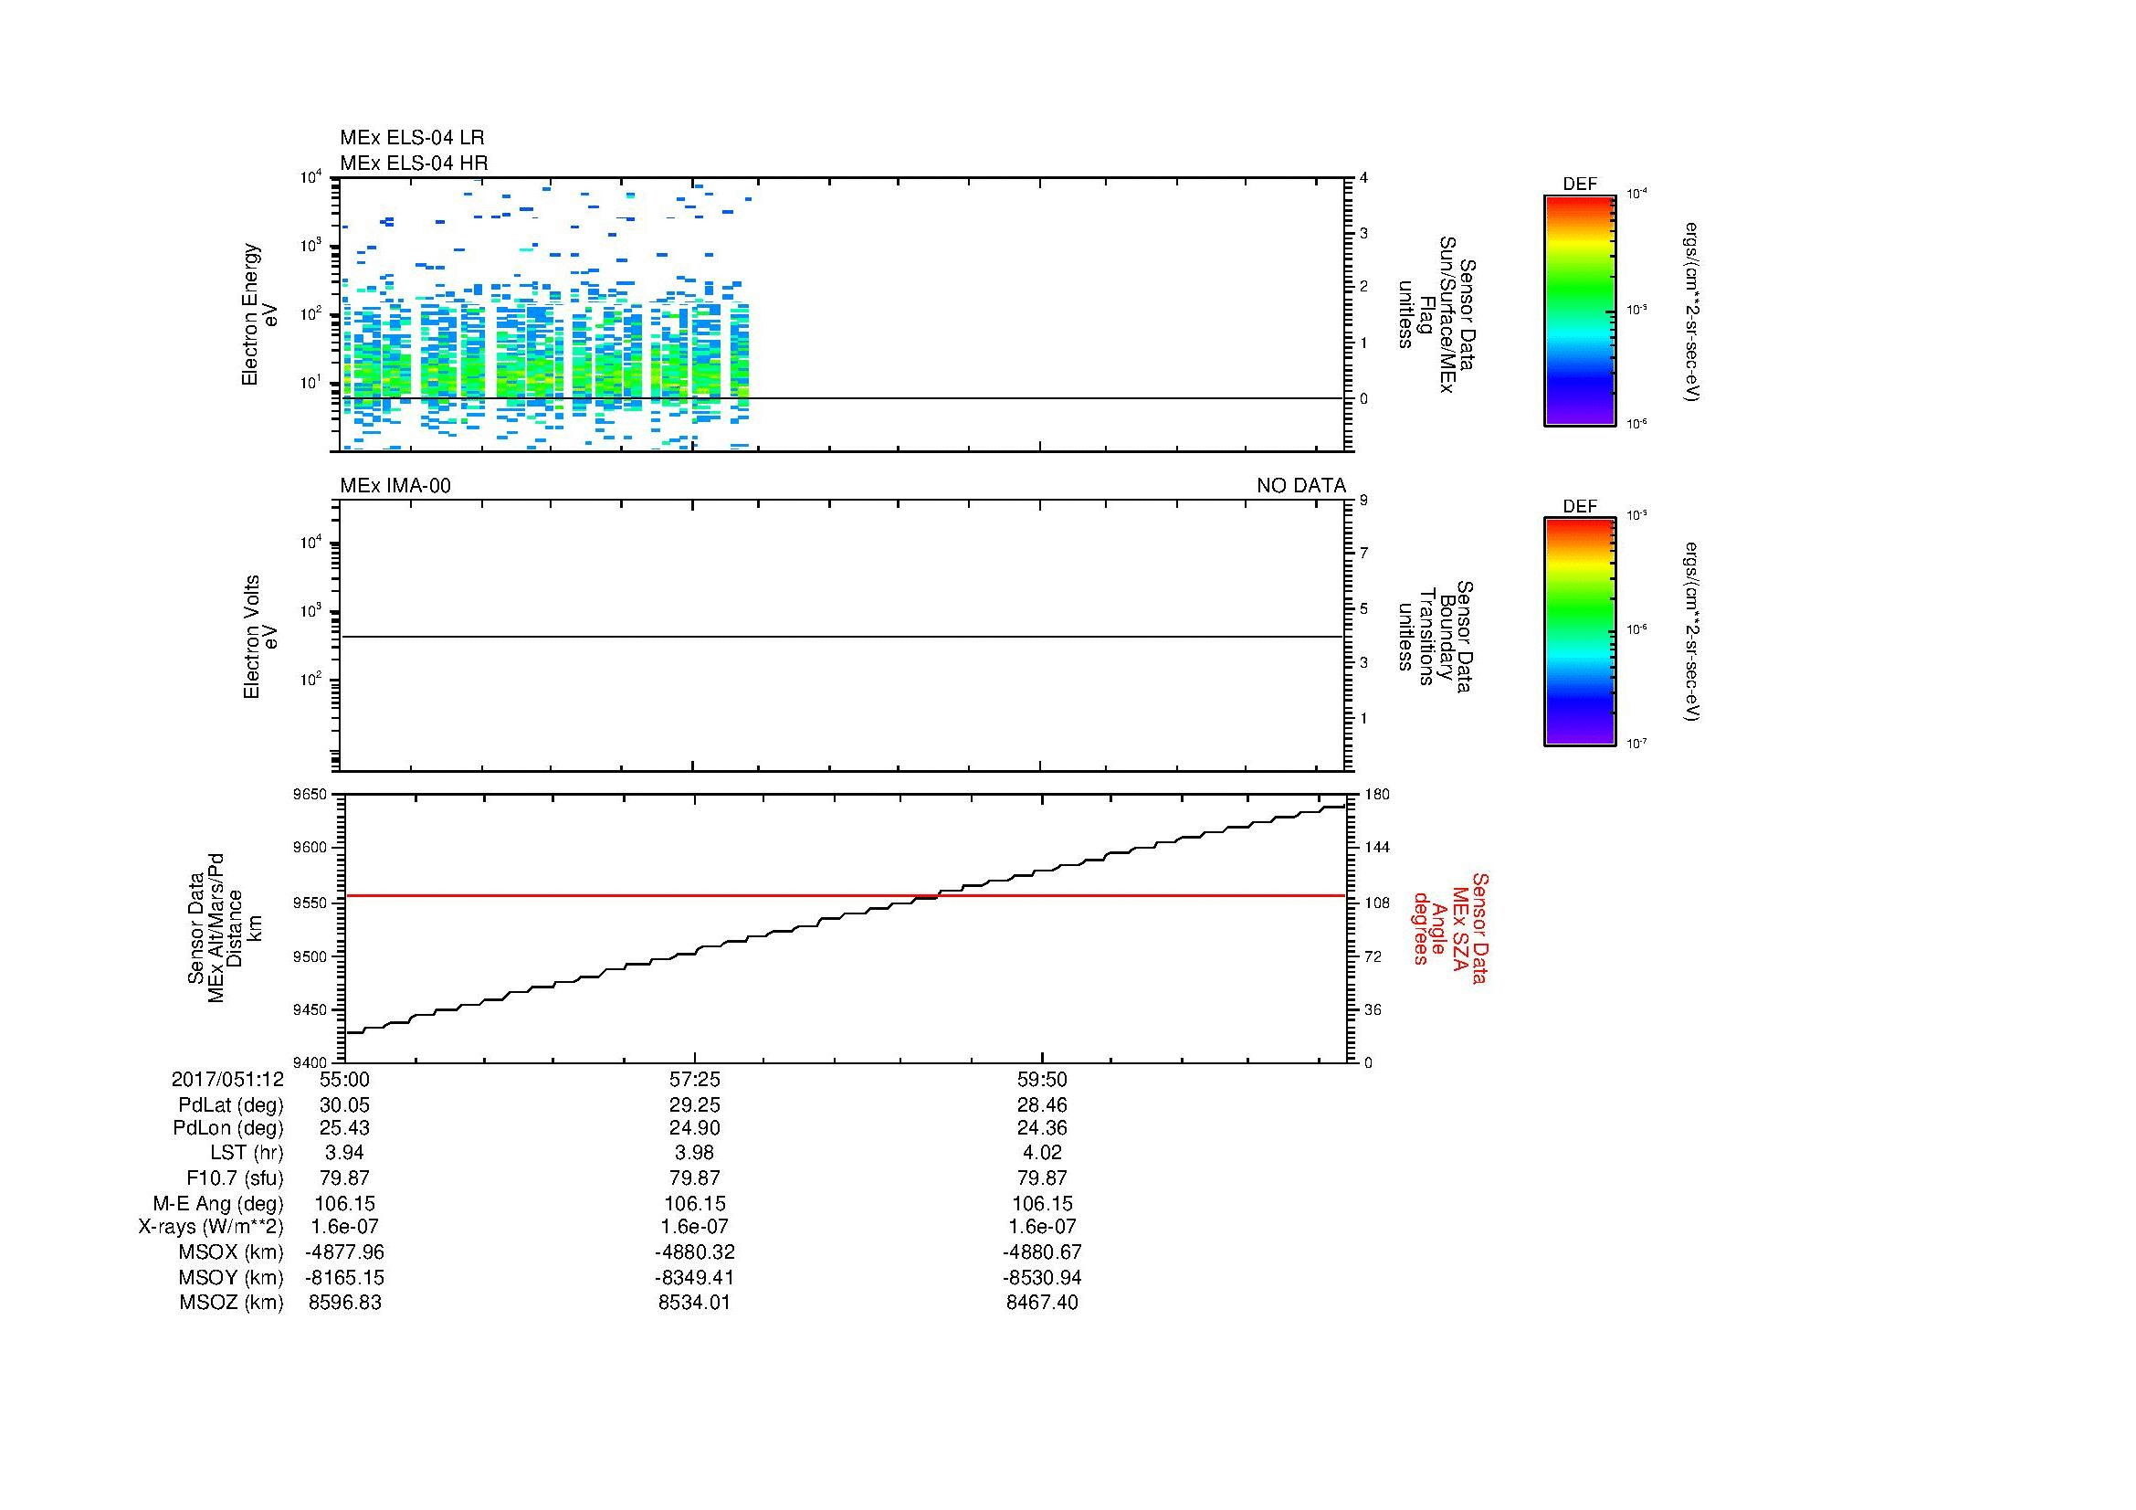Click the 'Electron Energy eV' axis label
Image resolution: width=2136 pixels, height=1510 pixels.
pos(259,314)
